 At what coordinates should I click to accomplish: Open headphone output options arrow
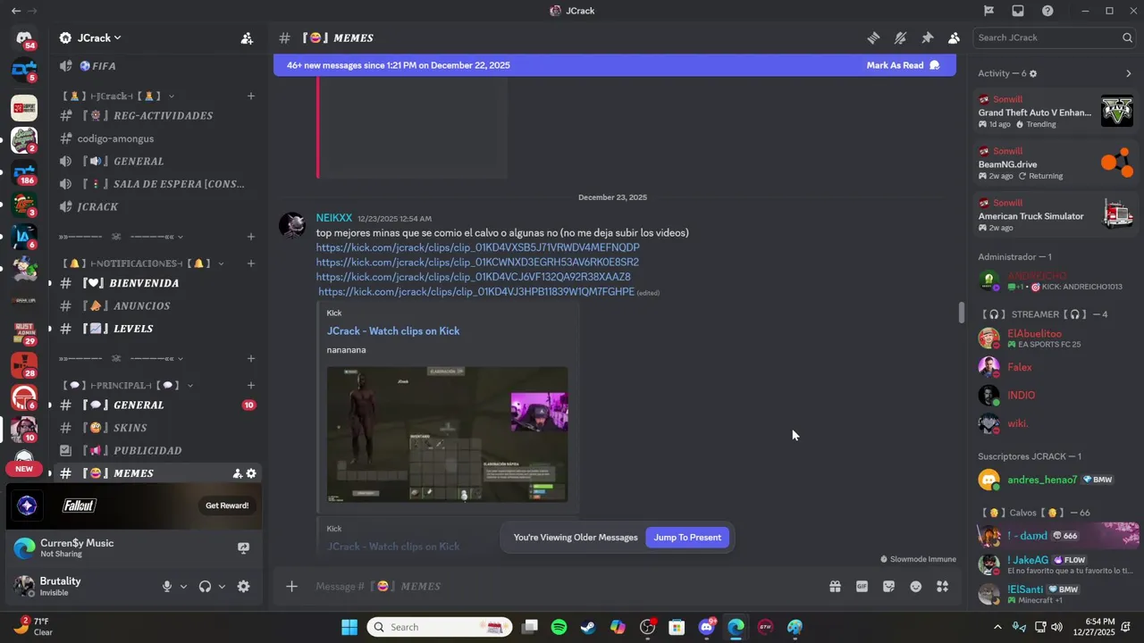222,587
